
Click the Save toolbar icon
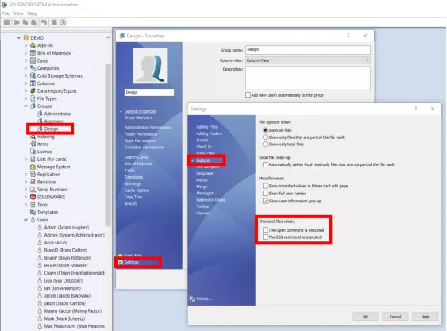click(6, 22)
